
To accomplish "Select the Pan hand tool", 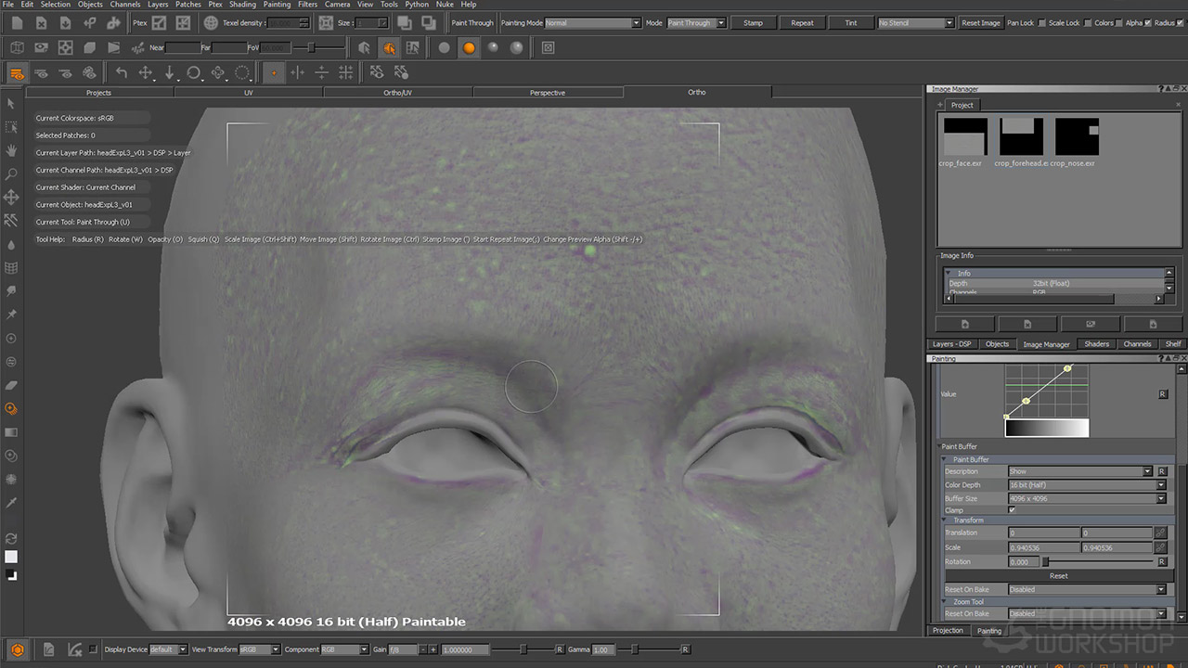I will point(11,150).
